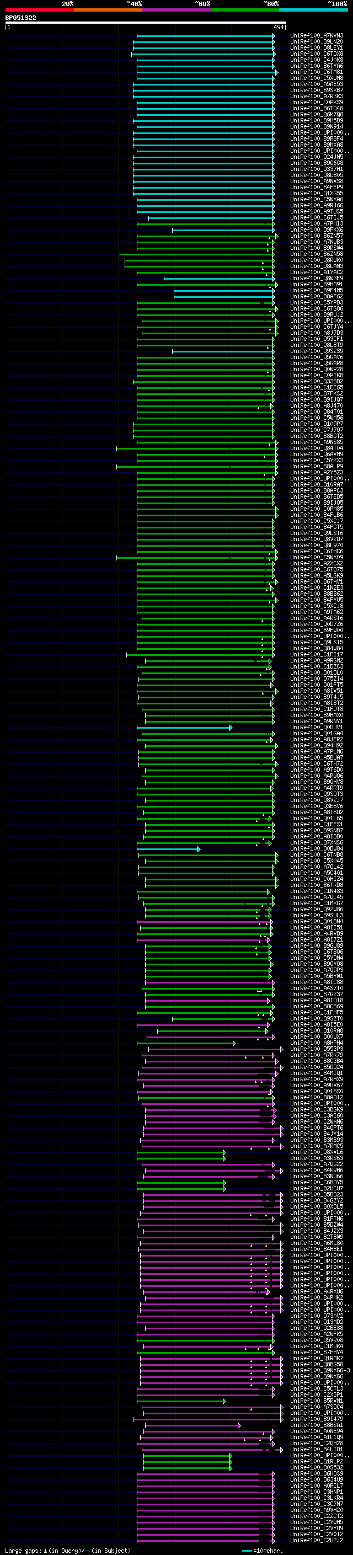353x1555 pixels.
Task: Click the red ~20% identity legend segment
Action: click(x=39, y=10)
